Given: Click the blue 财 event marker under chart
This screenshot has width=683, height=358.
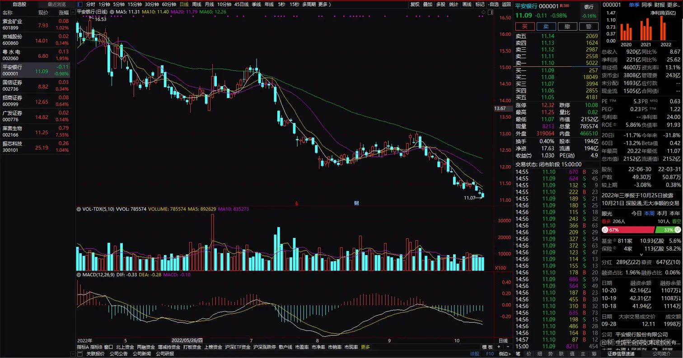Looking at the screenshot, I should (356, 203).
